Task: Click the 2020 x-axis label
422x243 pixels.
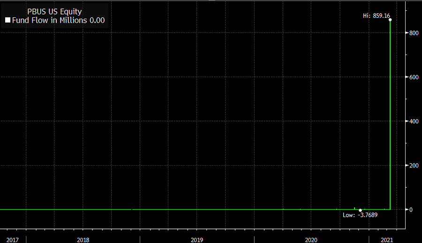Action: click(311, 240)
